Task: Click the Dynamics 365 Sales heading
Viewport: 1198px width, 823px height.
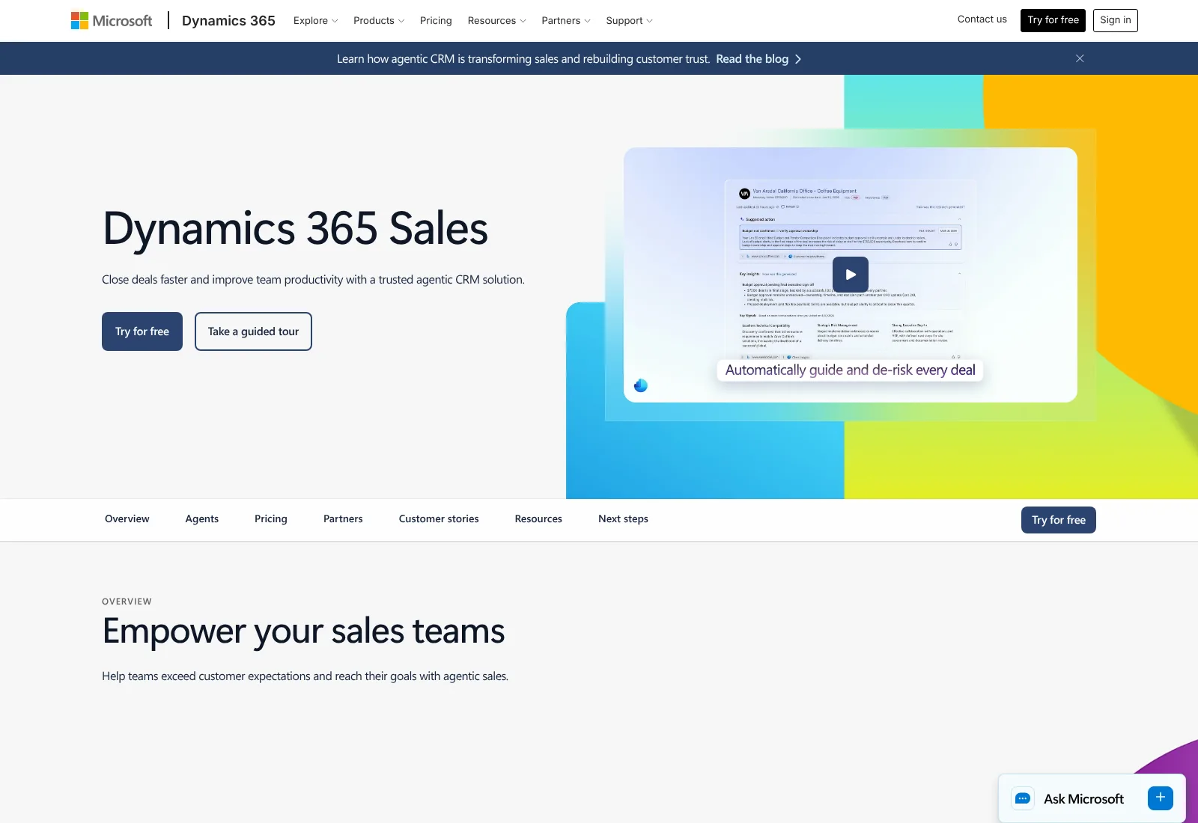Action: [295, 228]
